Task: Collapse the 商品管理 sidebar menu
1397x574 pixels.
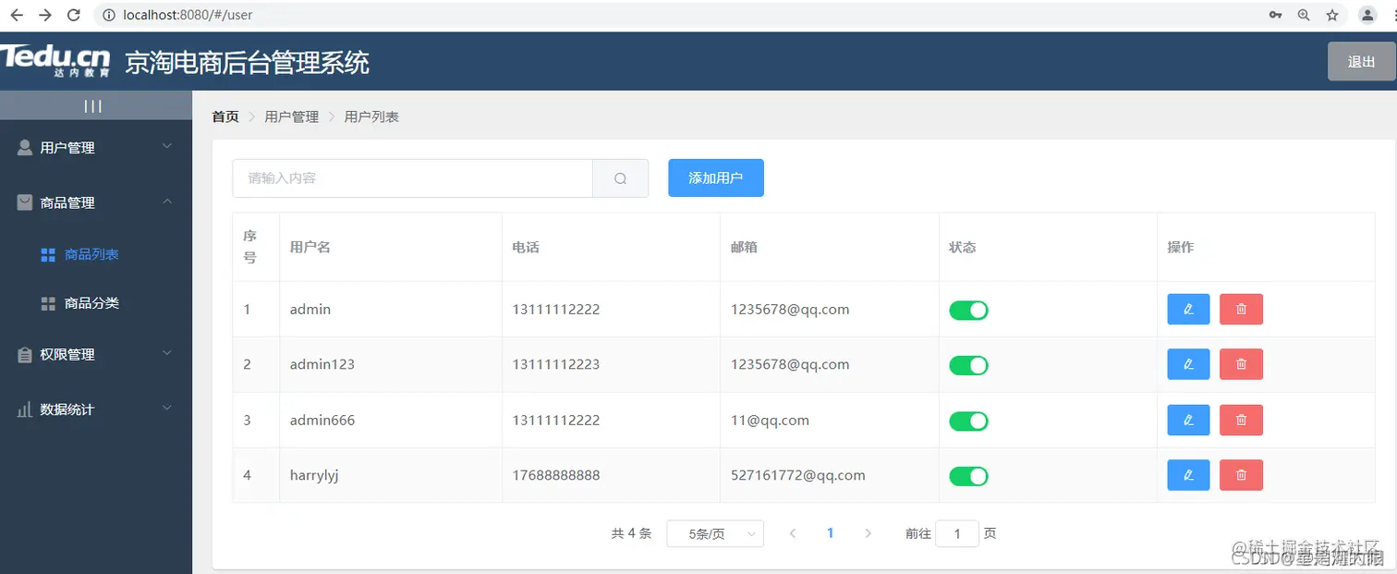Action: pyautogui.click(x=96, y=202)
